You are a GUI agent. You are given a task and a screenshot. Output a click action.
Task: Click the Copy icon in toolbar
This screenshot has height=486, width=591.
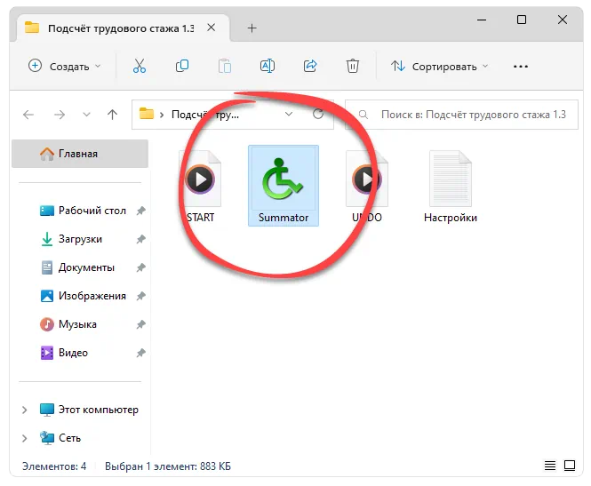click(182, 66)
